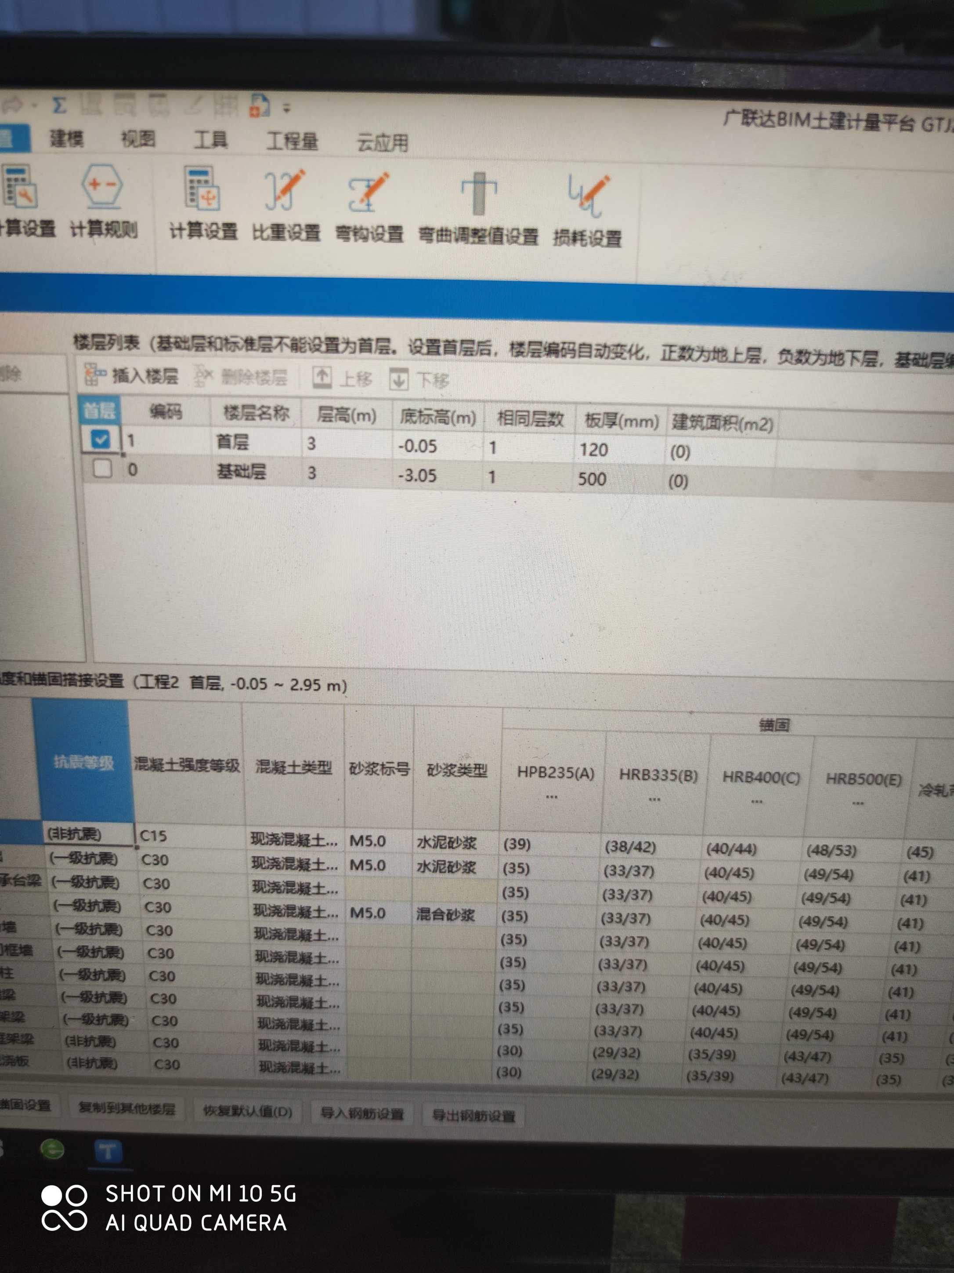Click the (40/44) HRB400 anchorage cell
This screenshot has width=954, height=1273.
click(755, 848)
